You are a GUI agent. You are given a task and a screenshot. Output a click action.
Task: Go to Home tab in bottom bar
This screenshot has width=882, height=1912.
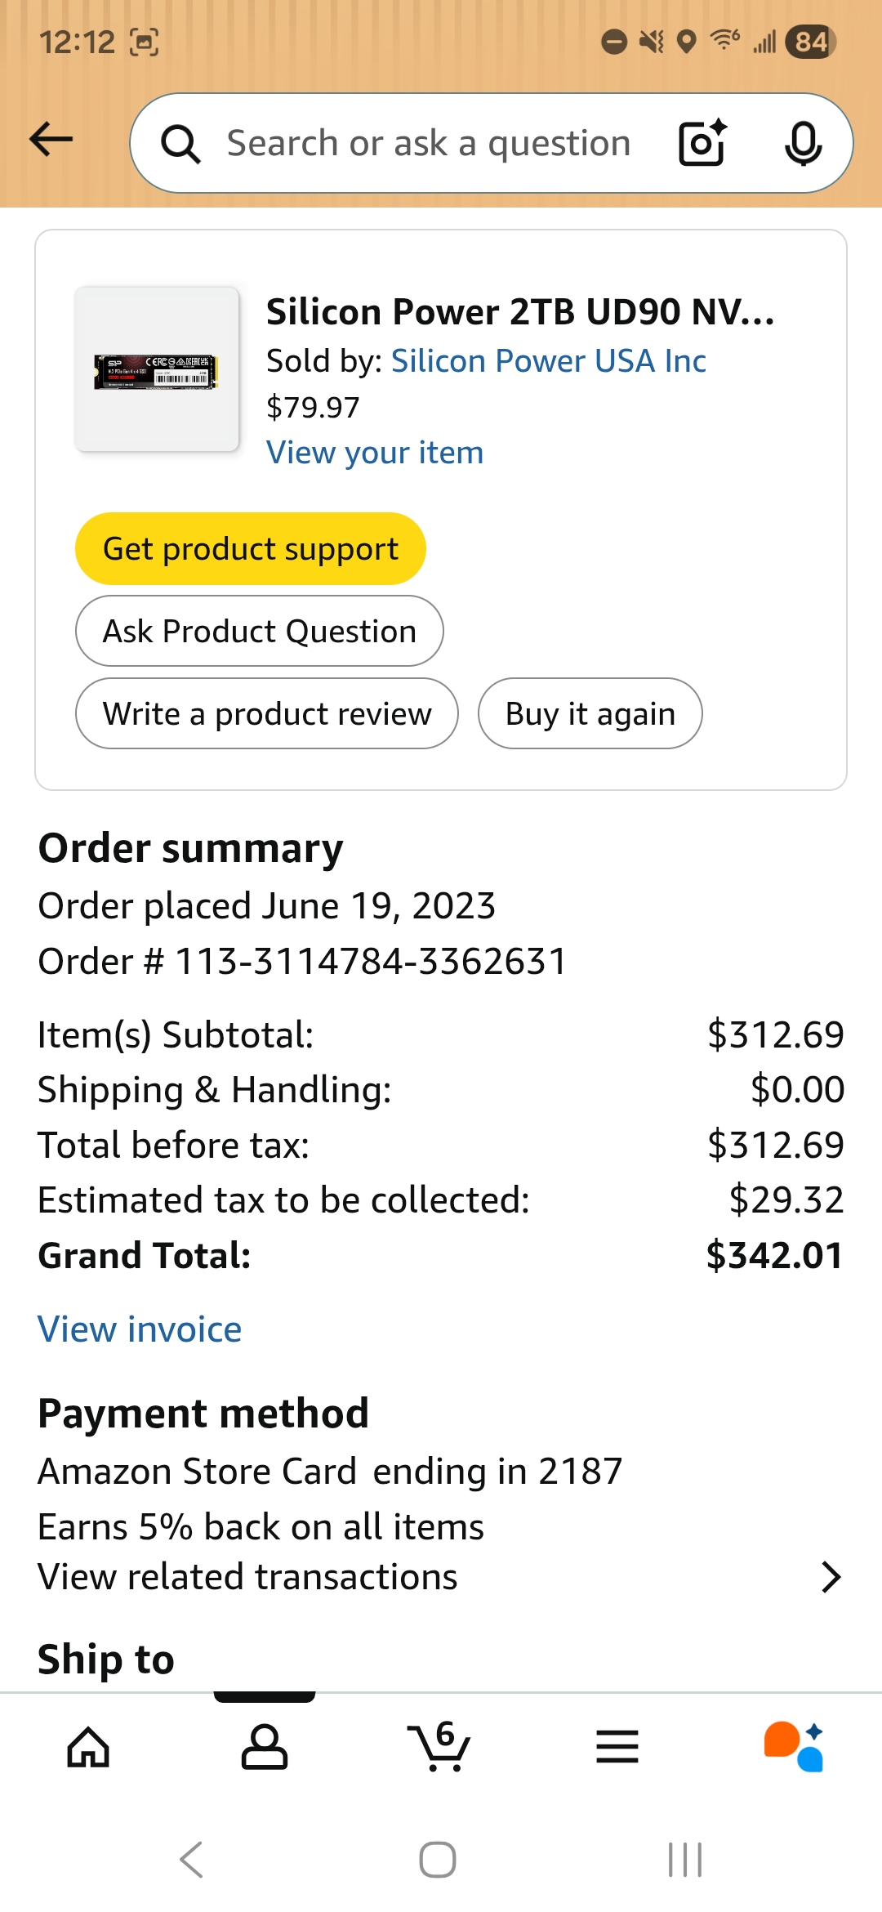pos(88,1747)
